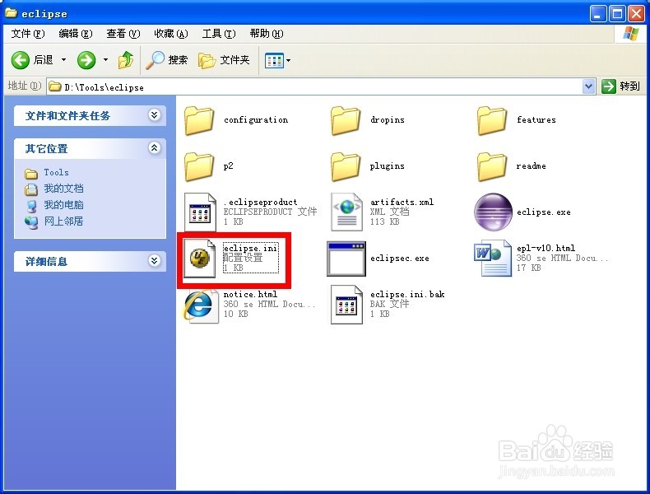
Task: Select the configuration folder icon
Action: click(199, 120)
